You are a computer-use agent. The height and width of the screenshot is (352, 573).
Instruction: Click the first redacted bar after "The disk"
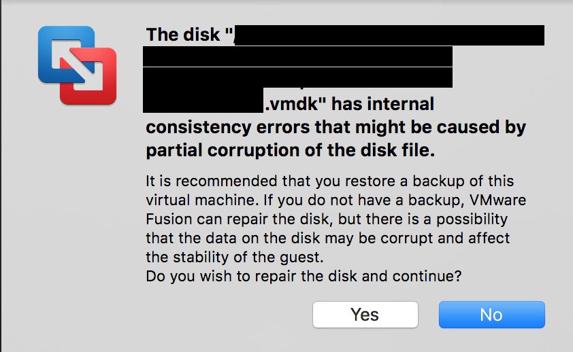click(x=389, y=35)
